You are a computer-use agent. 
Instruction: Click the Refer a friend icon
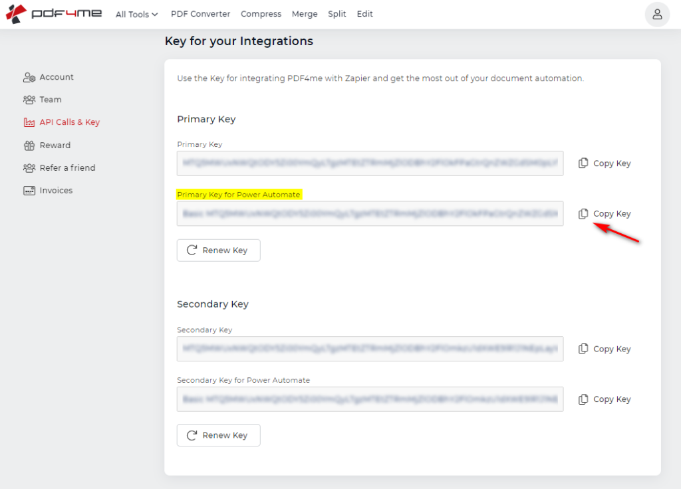29,168
